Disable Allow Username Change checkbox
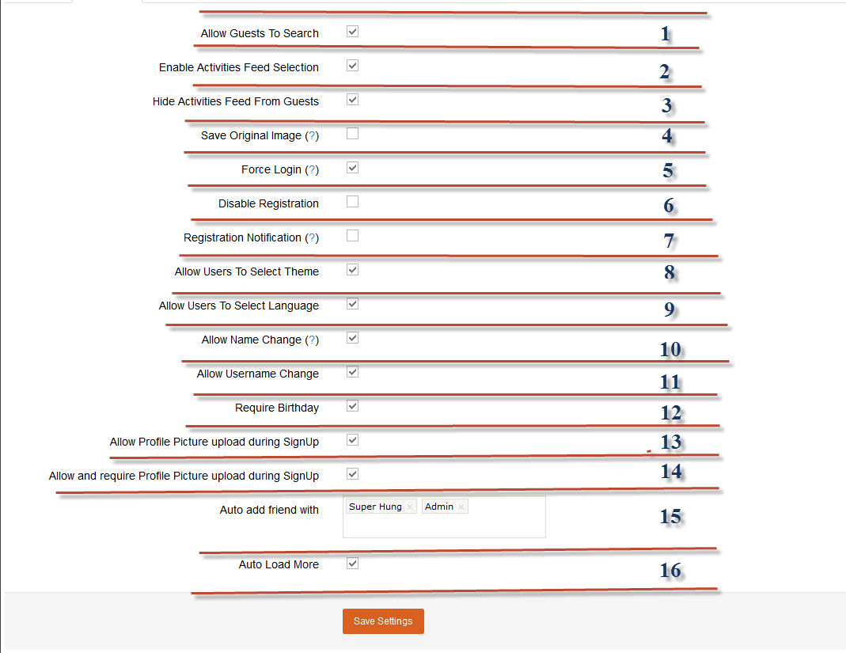This screenshot has height=653, width=846. tap(352, 372)
